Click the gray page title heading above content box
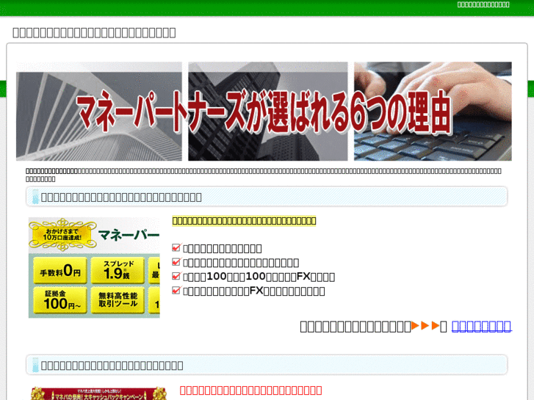The width and height of the screenshot is (534, 400). tap(94, 33)
